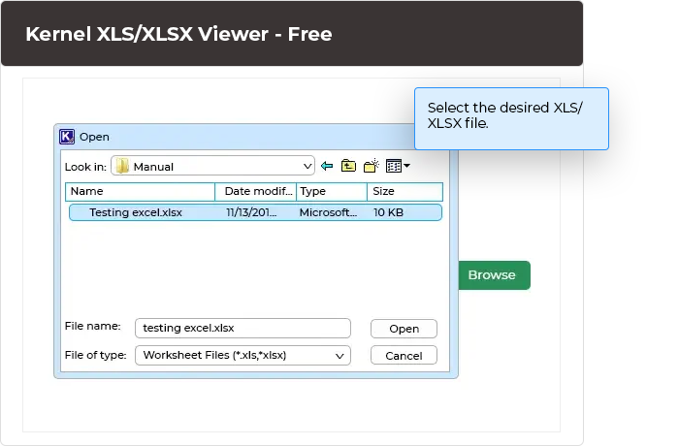Sort by the Type column header
This screenshot has width=679, height=446.
[332, 191]
